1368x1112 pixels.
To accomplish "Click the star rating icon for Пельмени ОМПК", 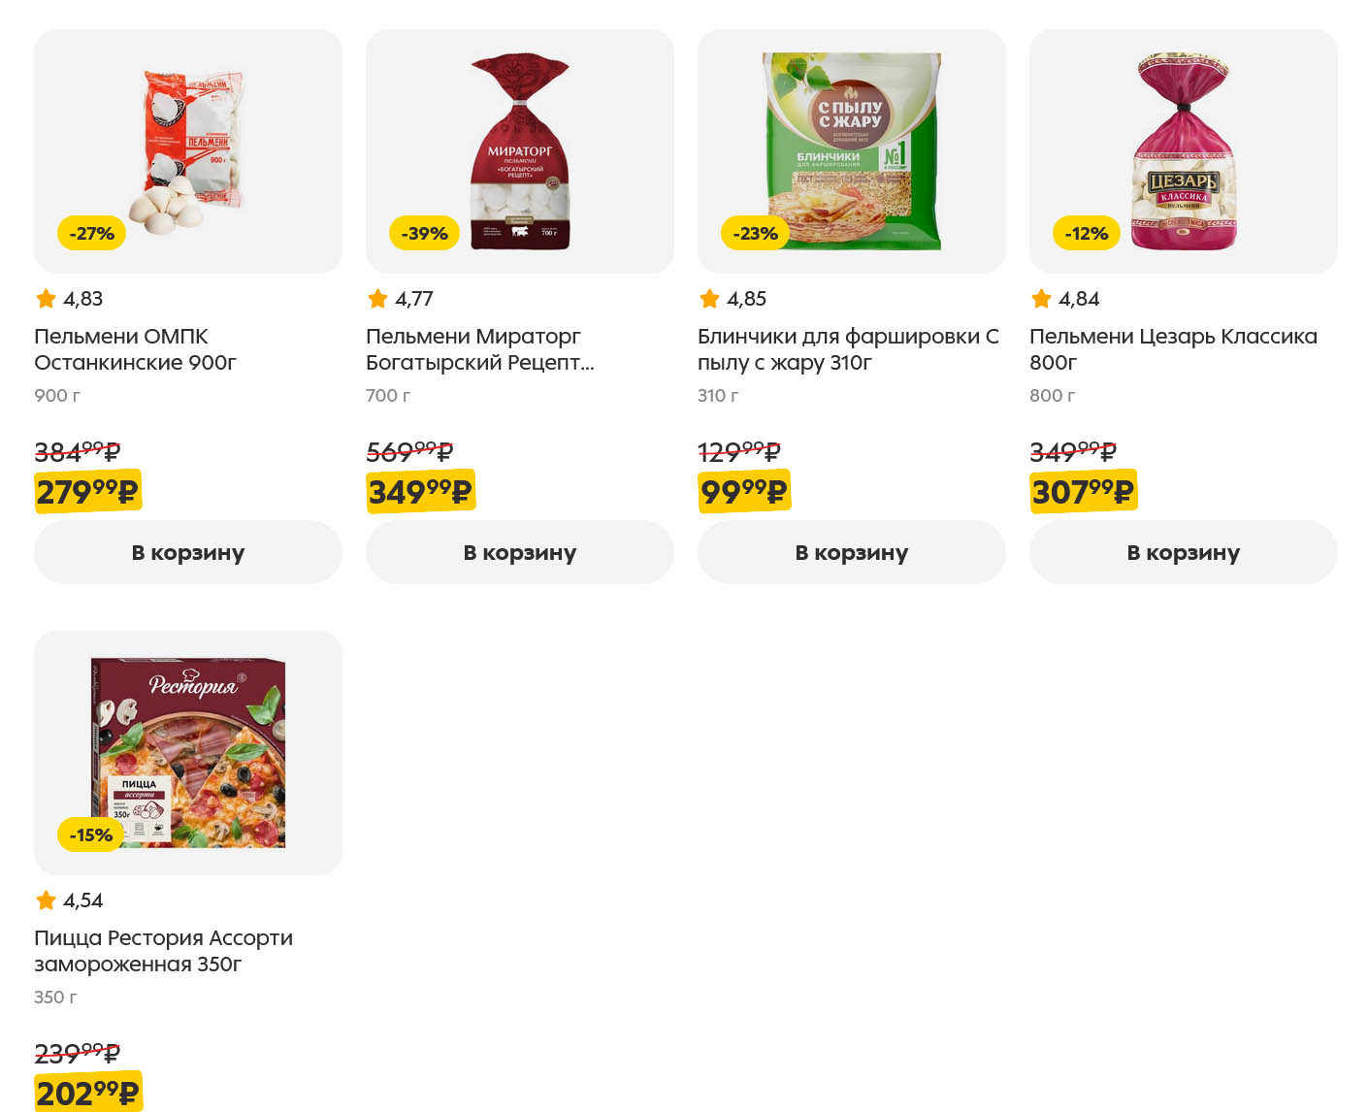I will [46, 299].
